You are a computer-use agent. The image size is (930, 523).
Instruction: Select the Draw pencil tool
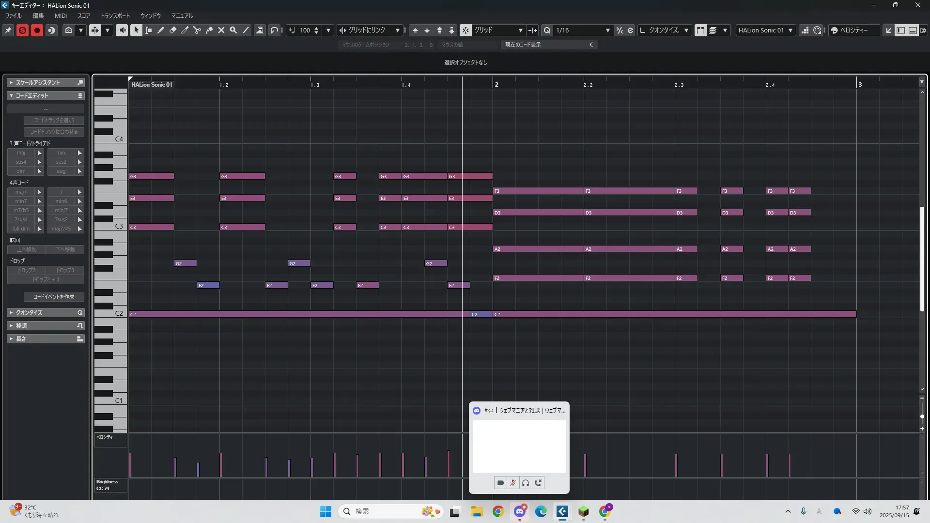pos(161,30)
